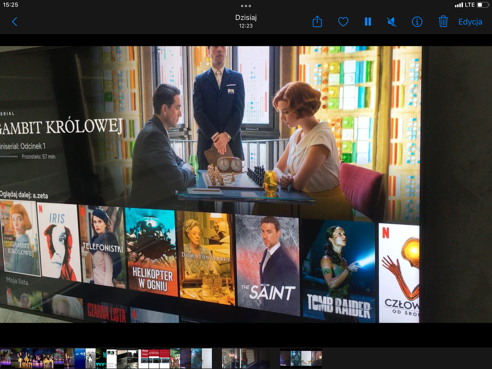Mark video as favorite with heart
Image resolution: width=492 pixels, height=369 pixels.
pyautogui.click(x=343, y=22)
